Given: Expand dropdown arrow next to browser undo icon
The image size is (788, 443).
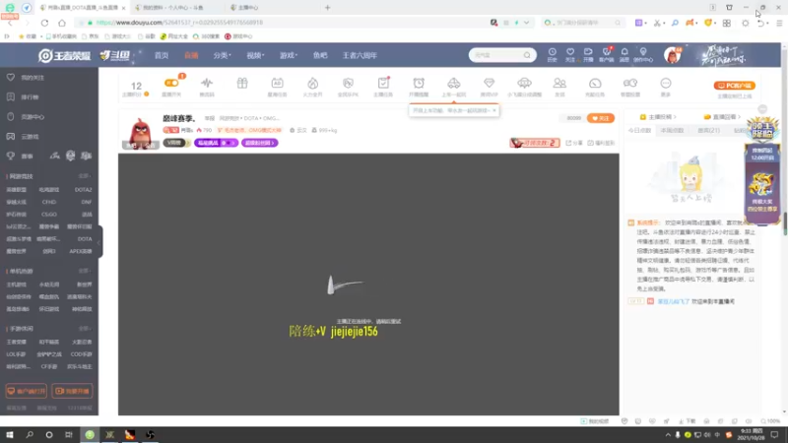Looking at the screenshot, I should (768, 23).
